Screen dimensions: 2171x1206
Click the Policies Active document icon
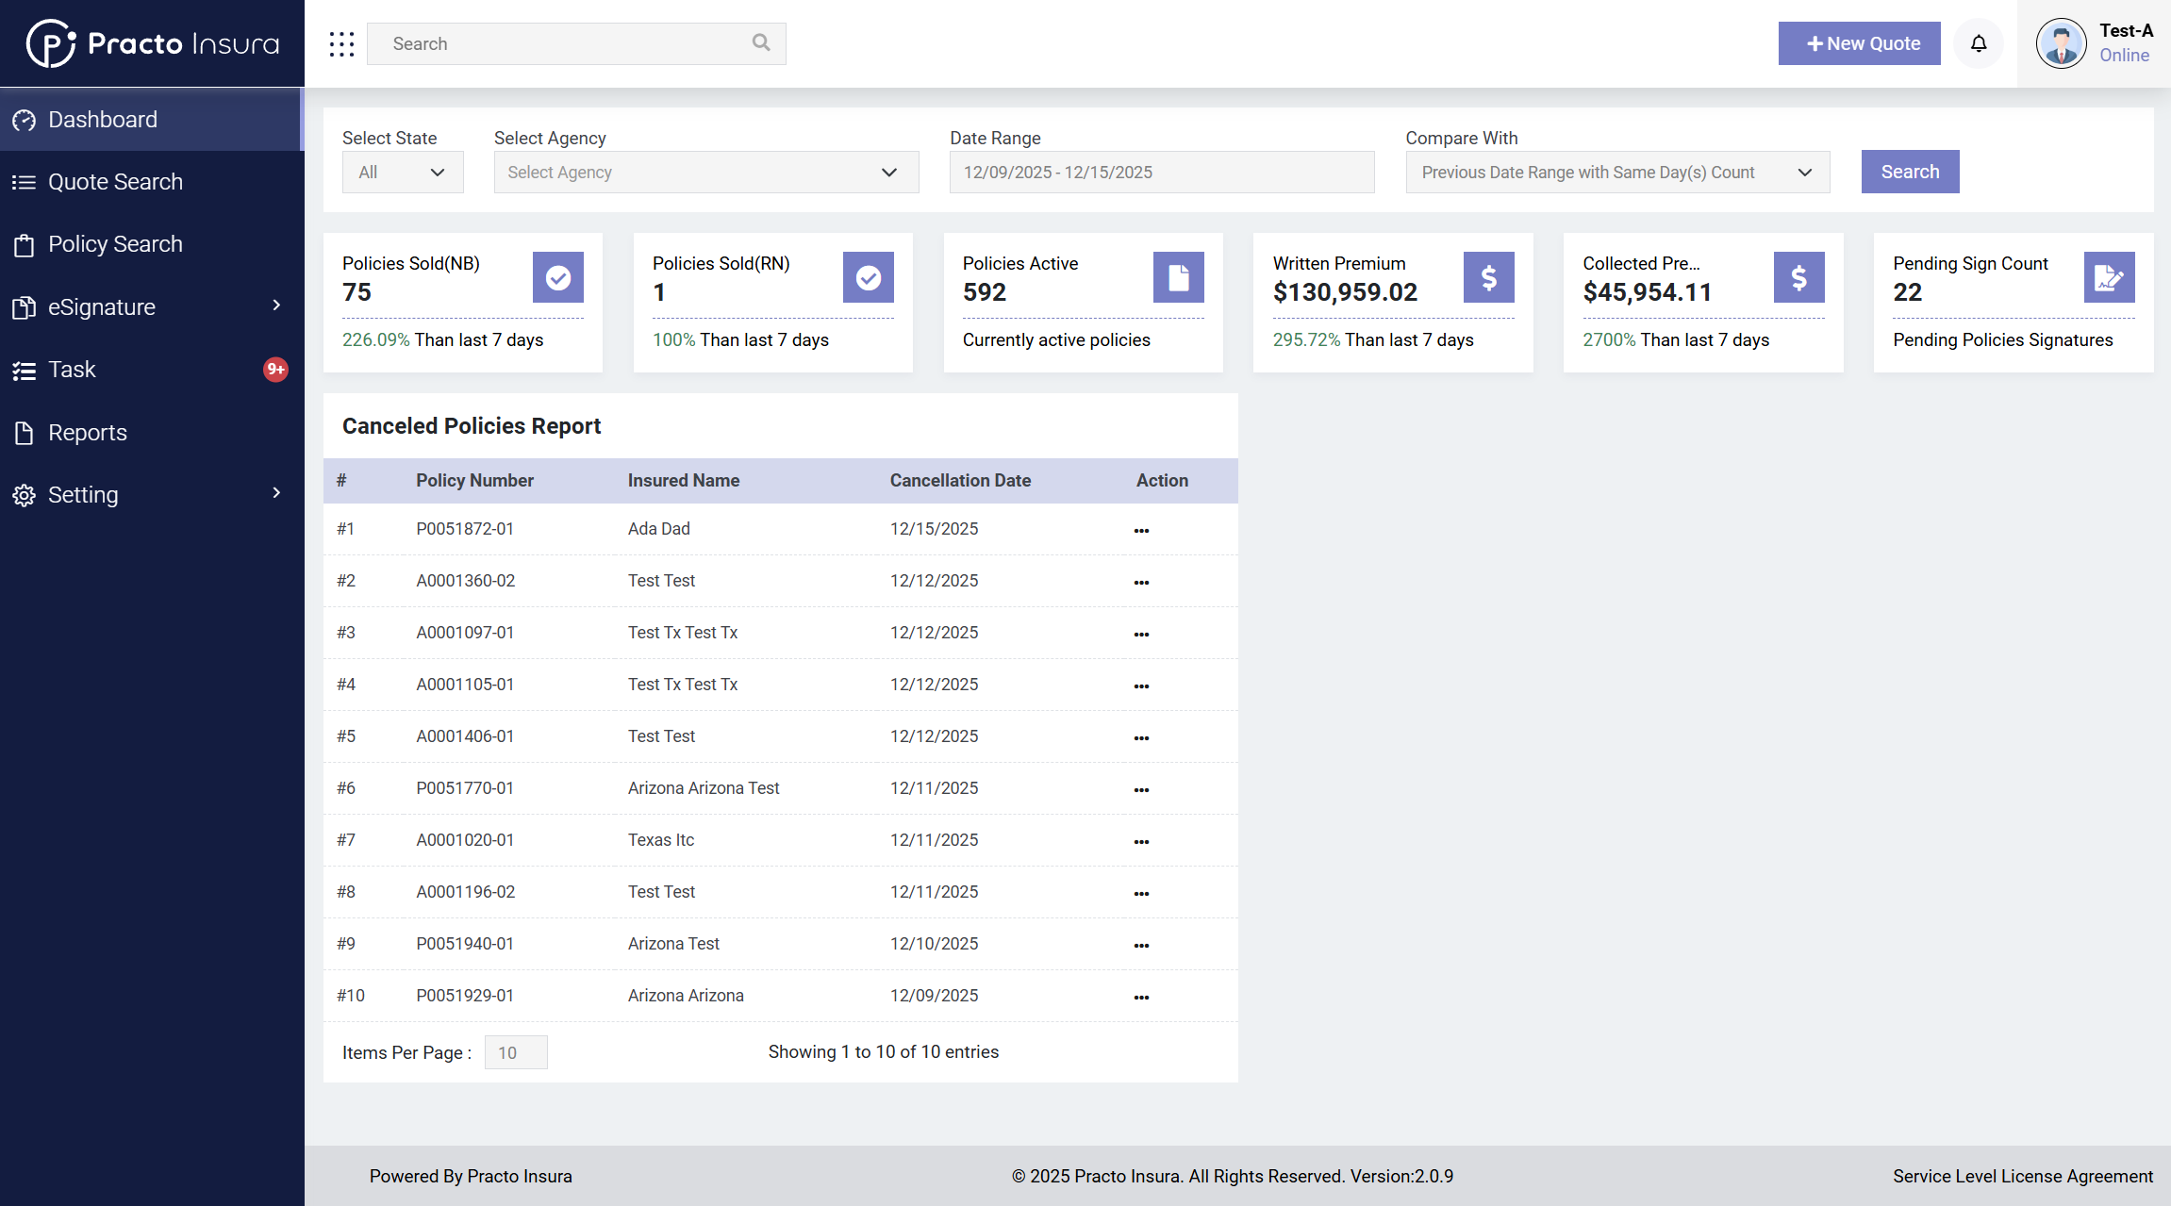coord(1178,277)
